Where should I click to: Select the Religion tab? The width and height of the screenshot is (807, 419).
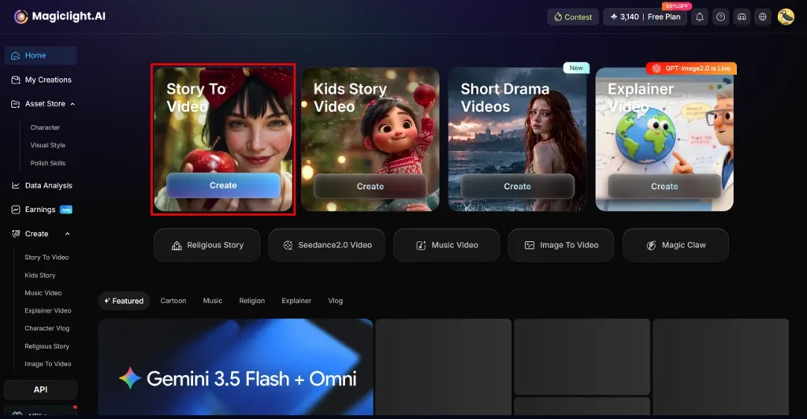point(251,301)
